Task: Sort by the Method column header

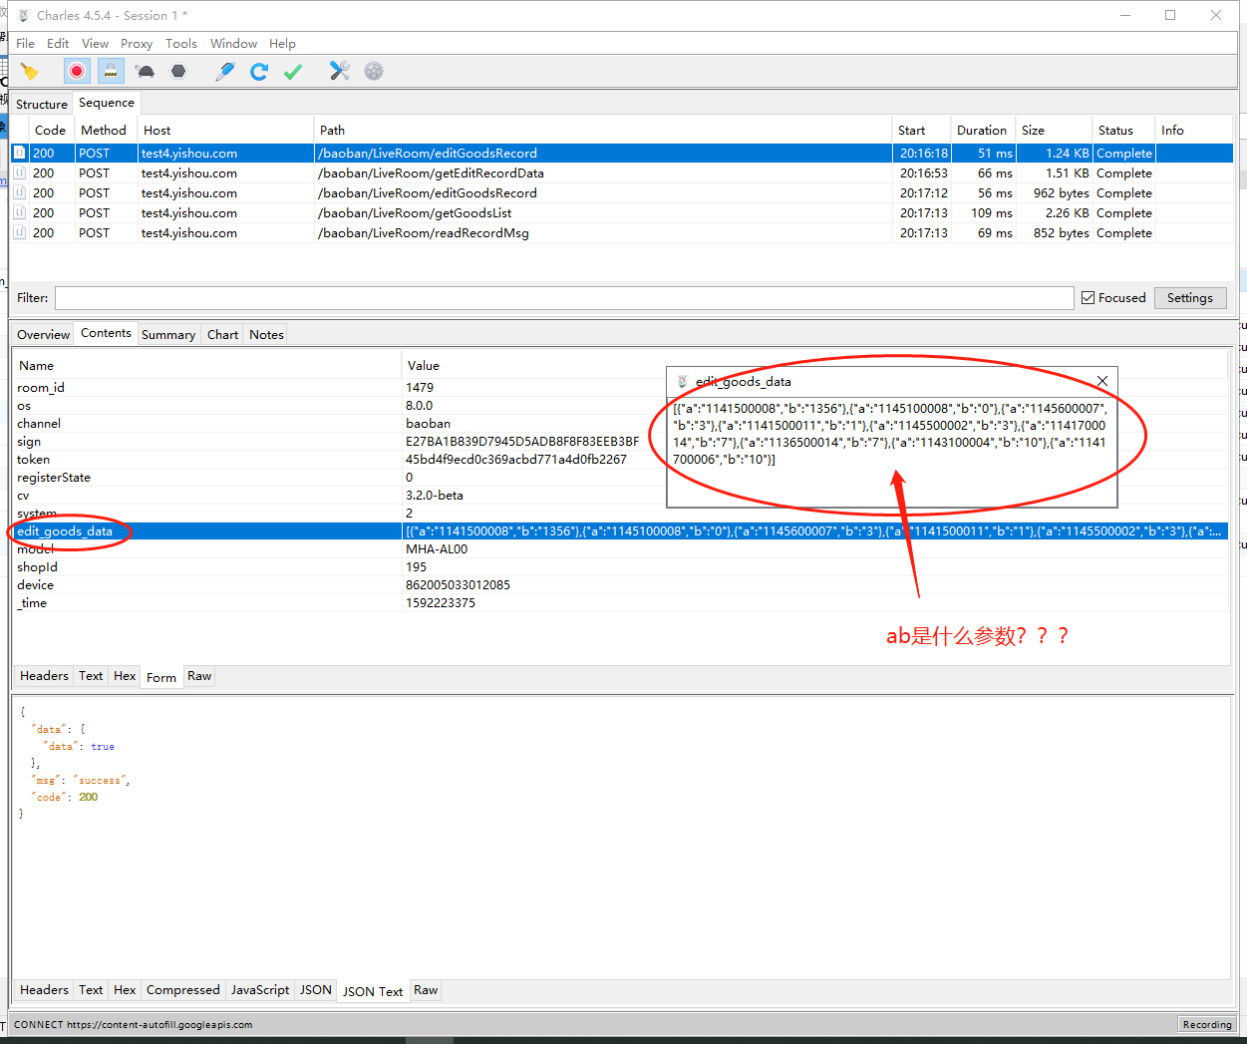Action: (104, 131)
